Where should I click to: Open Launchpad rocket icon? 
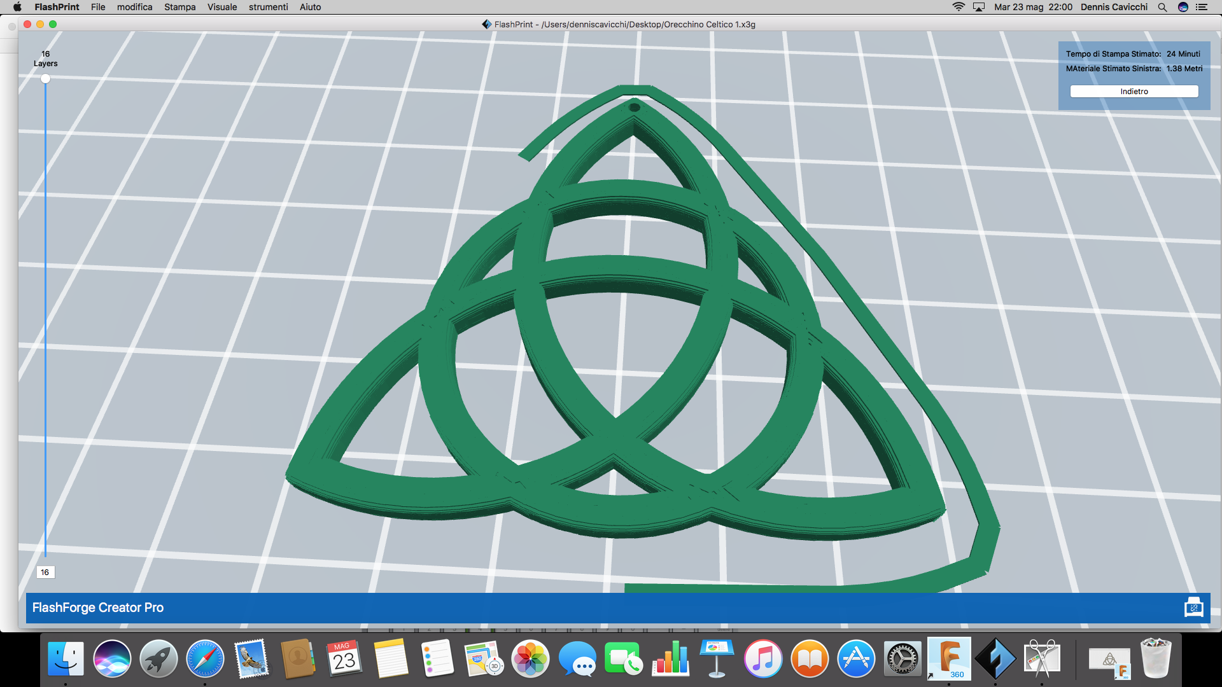point(158,659)
